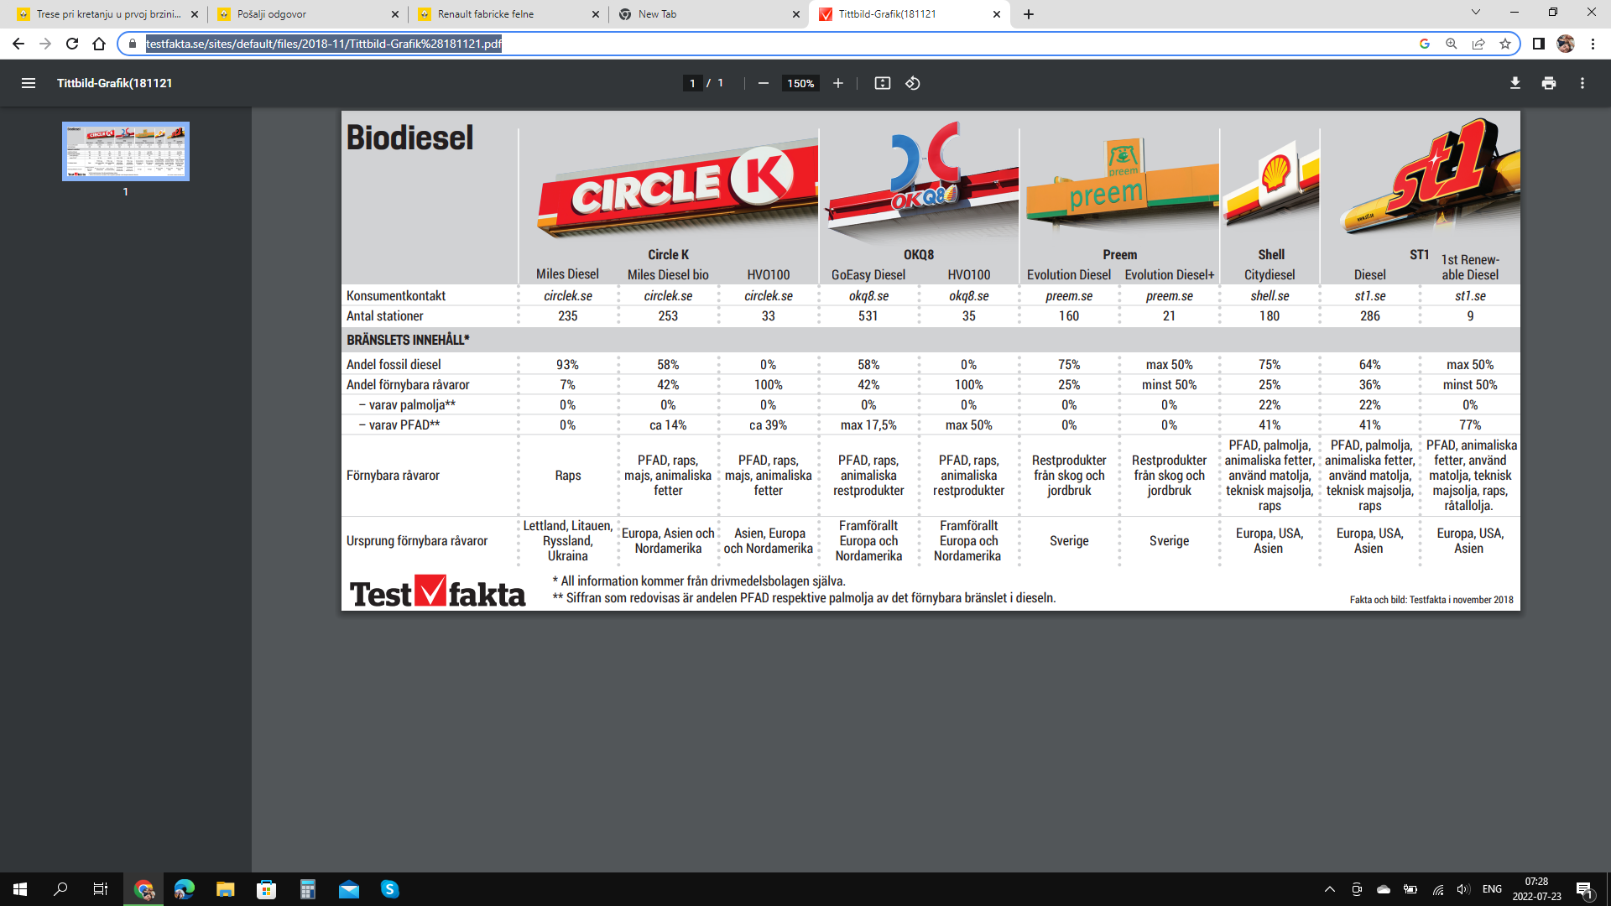Open the PDF viewer more actions menu
Image resolution: width=1611 pixels, height=906 pixels.
(1582, 83)
